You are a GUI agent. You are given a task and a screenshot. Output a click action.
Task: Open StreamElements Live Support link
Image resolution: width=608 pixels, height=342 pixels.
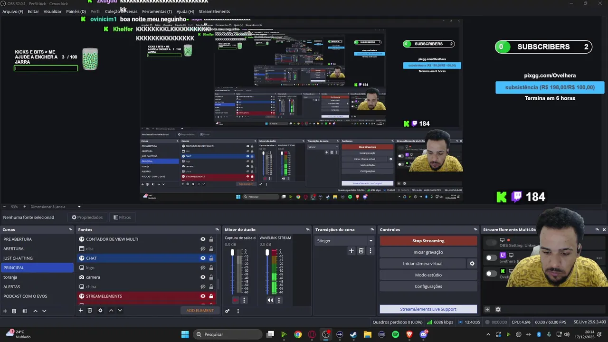tap(428, 309)
